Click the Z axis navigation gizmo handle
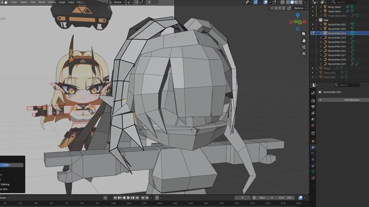The height and width of the screenshot is (207, 369). [x=298, y=15]
